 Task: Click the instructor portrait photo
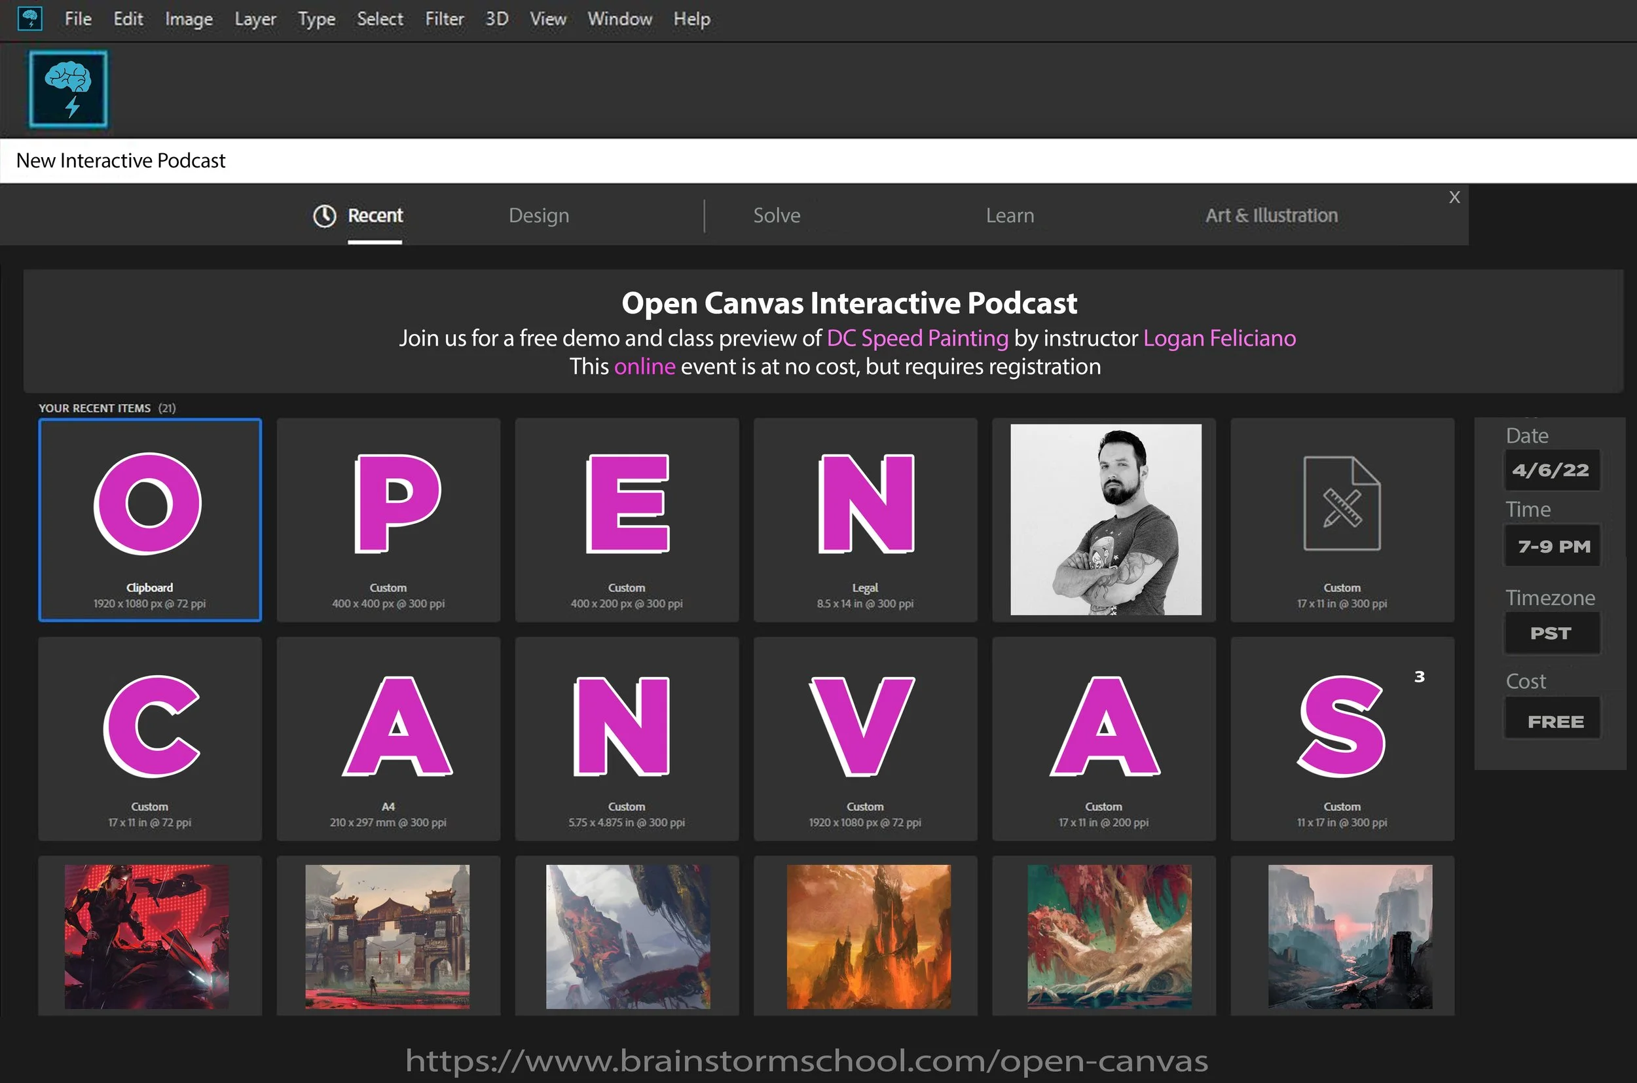pyautogui.click(x=1105, y=519)
